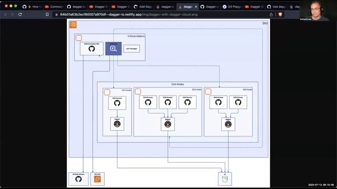This screenshot has height=189, width=337.
Task: Click node icon of single-runner EKS Node
Action: 107,92
